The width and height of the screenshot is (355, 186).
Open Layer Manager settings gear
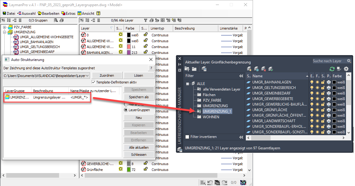click(x=346, y=69)
